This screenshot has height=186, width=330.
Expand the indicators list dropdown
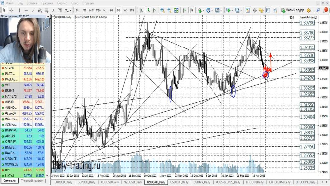(x=201, y=10)
